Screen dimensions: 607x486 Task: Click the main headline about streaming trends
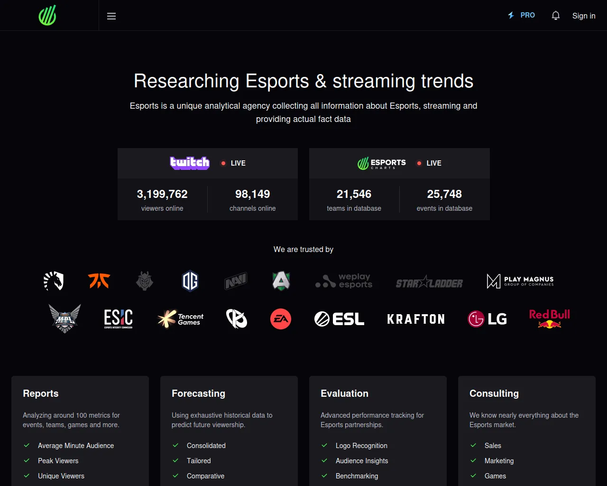click(x=303, y=81)
